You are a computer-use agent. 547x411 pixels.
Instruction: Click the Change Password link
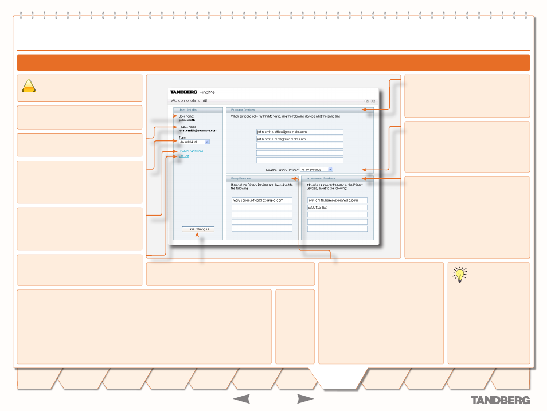191,151
